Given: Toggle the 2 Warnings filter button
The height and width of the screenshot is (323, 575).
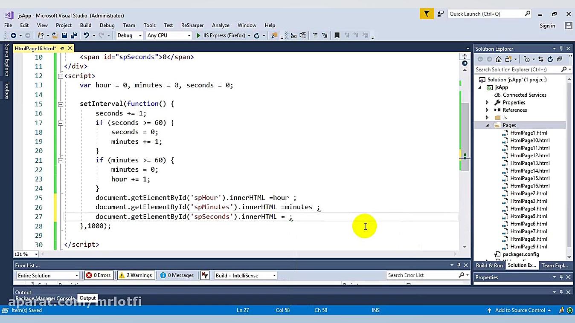Looking at the screenshot, I should click(x=135, y=275).
